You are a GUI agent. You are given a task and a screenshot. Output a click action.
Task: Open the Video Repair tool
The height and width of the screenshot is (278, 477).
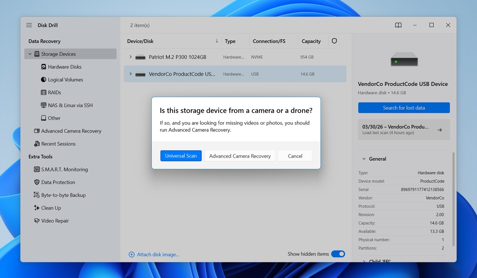(x=55, y=221)
